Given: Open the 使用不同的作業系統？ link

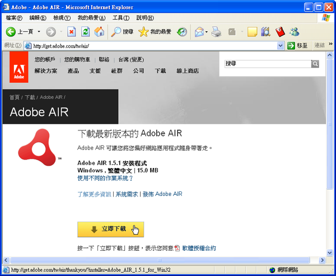Looking at the screenshot, I should pyautogui.click(x=105, y=178).
